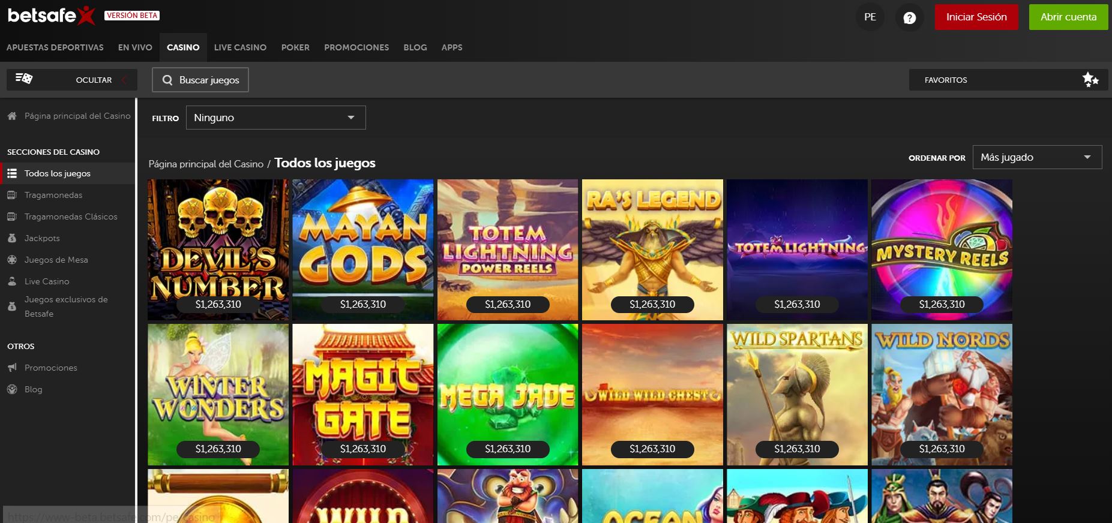
Task: Click the Betsafe logo
Action: coord(52,16)
